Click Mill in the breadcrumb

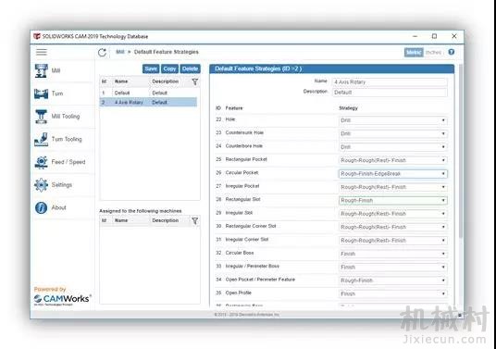tap(120, 52)
